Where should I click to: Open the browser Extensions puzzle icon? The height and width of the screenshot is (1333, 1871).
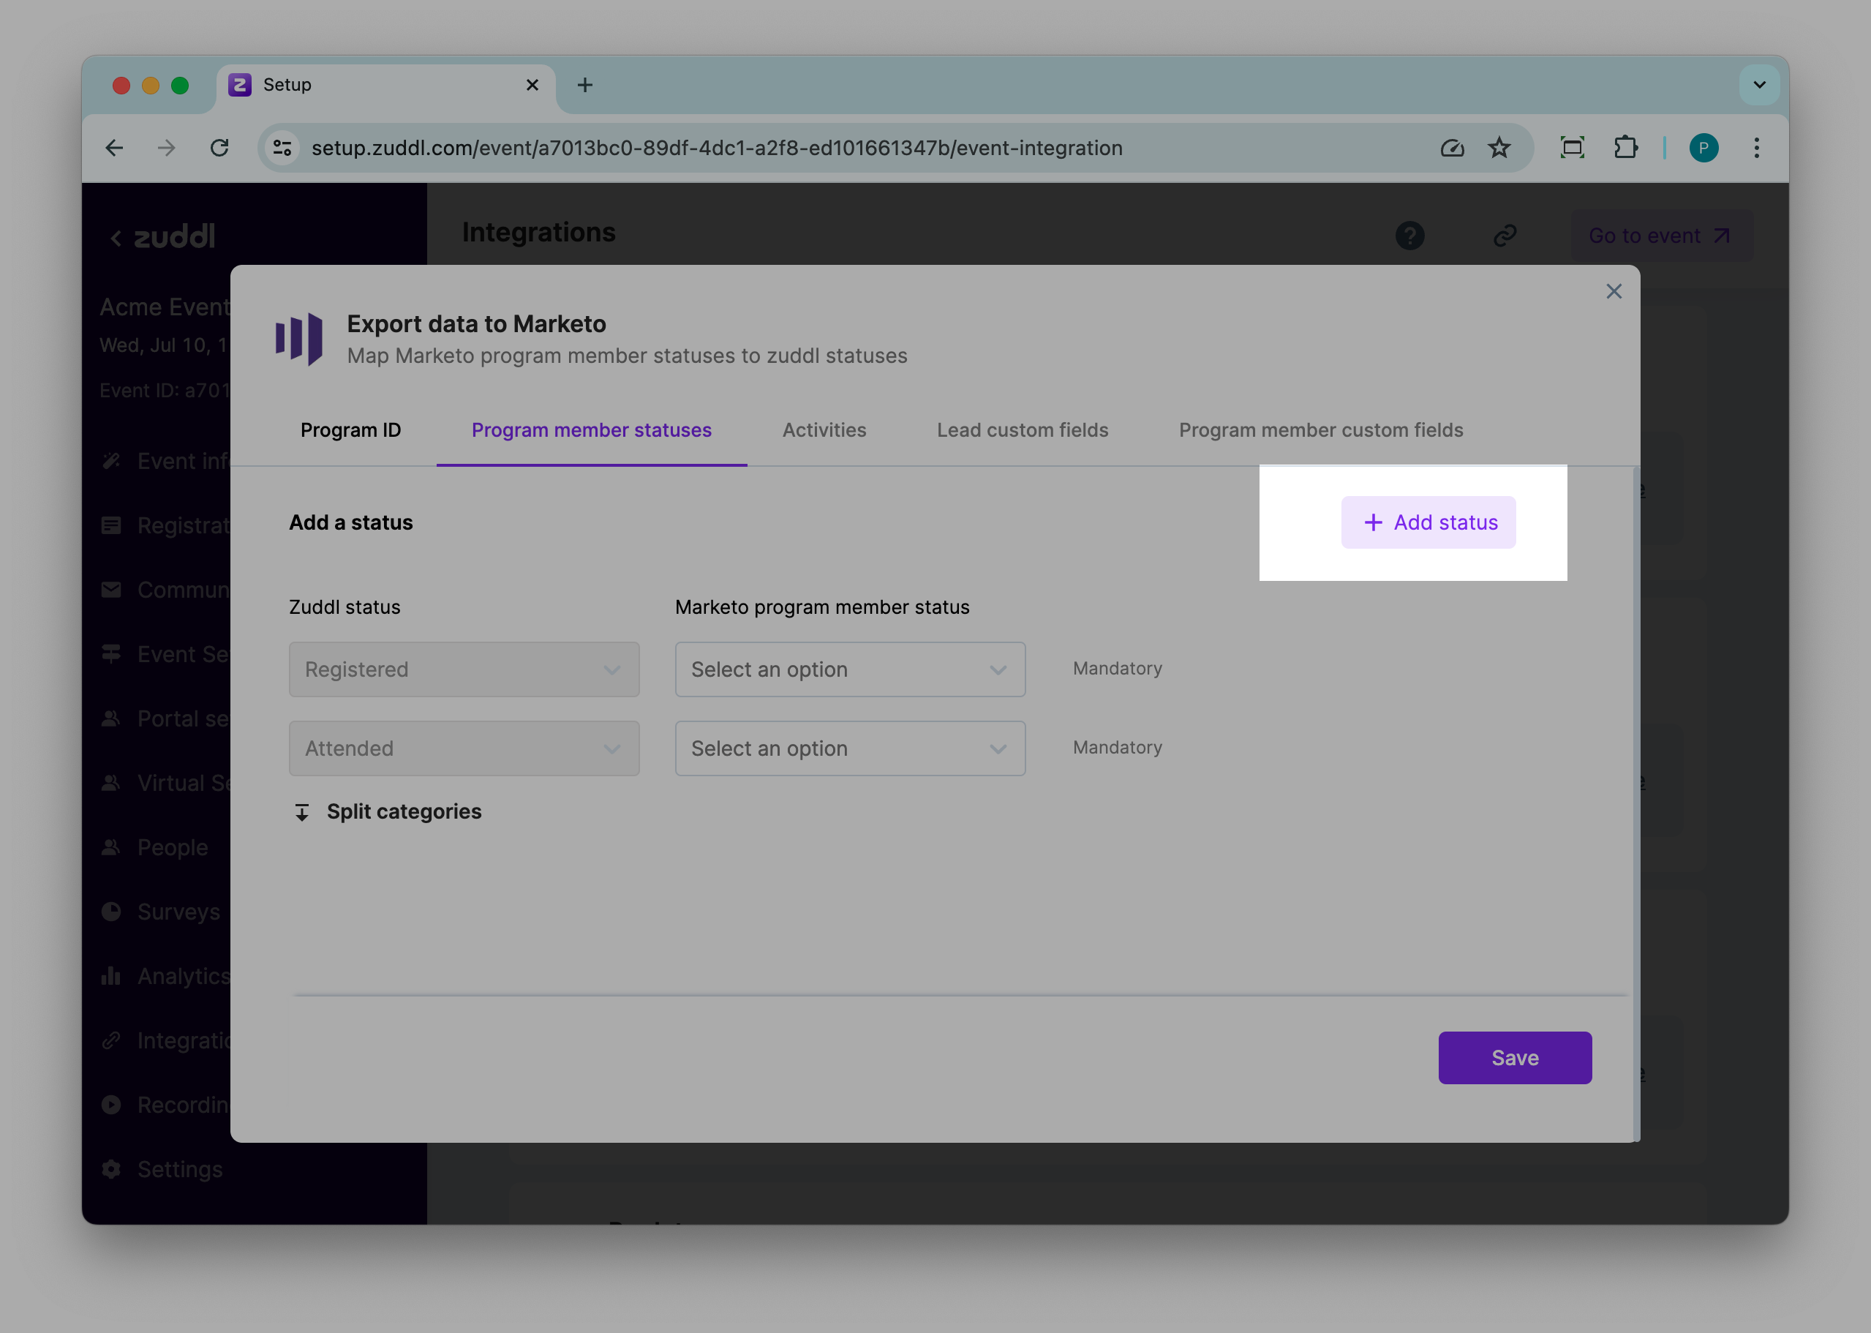coord(1625,148)
